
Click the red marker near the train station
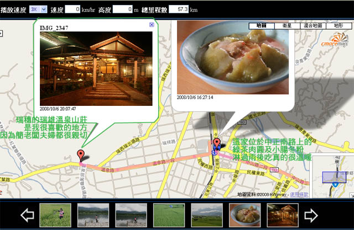tap(217, 144)
